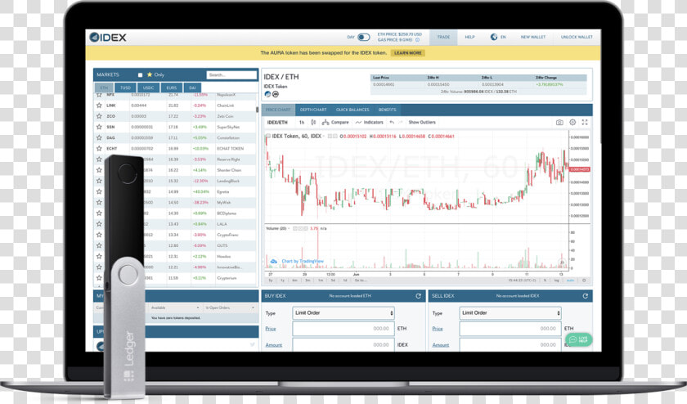The image size is (687, 404).
Task: Open the Live Help chat bubble
Action: coord(579,339)
